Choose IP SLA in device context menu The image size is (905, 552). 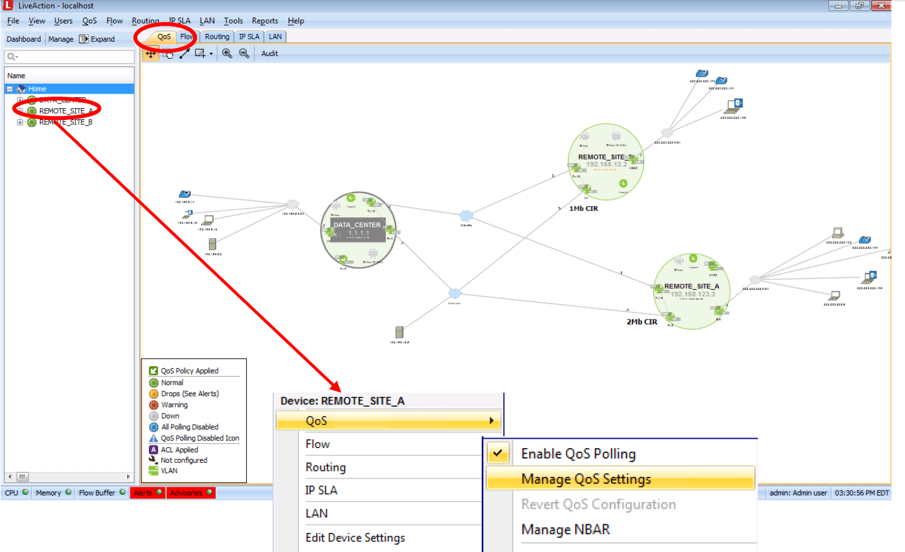tap(321, 490)
